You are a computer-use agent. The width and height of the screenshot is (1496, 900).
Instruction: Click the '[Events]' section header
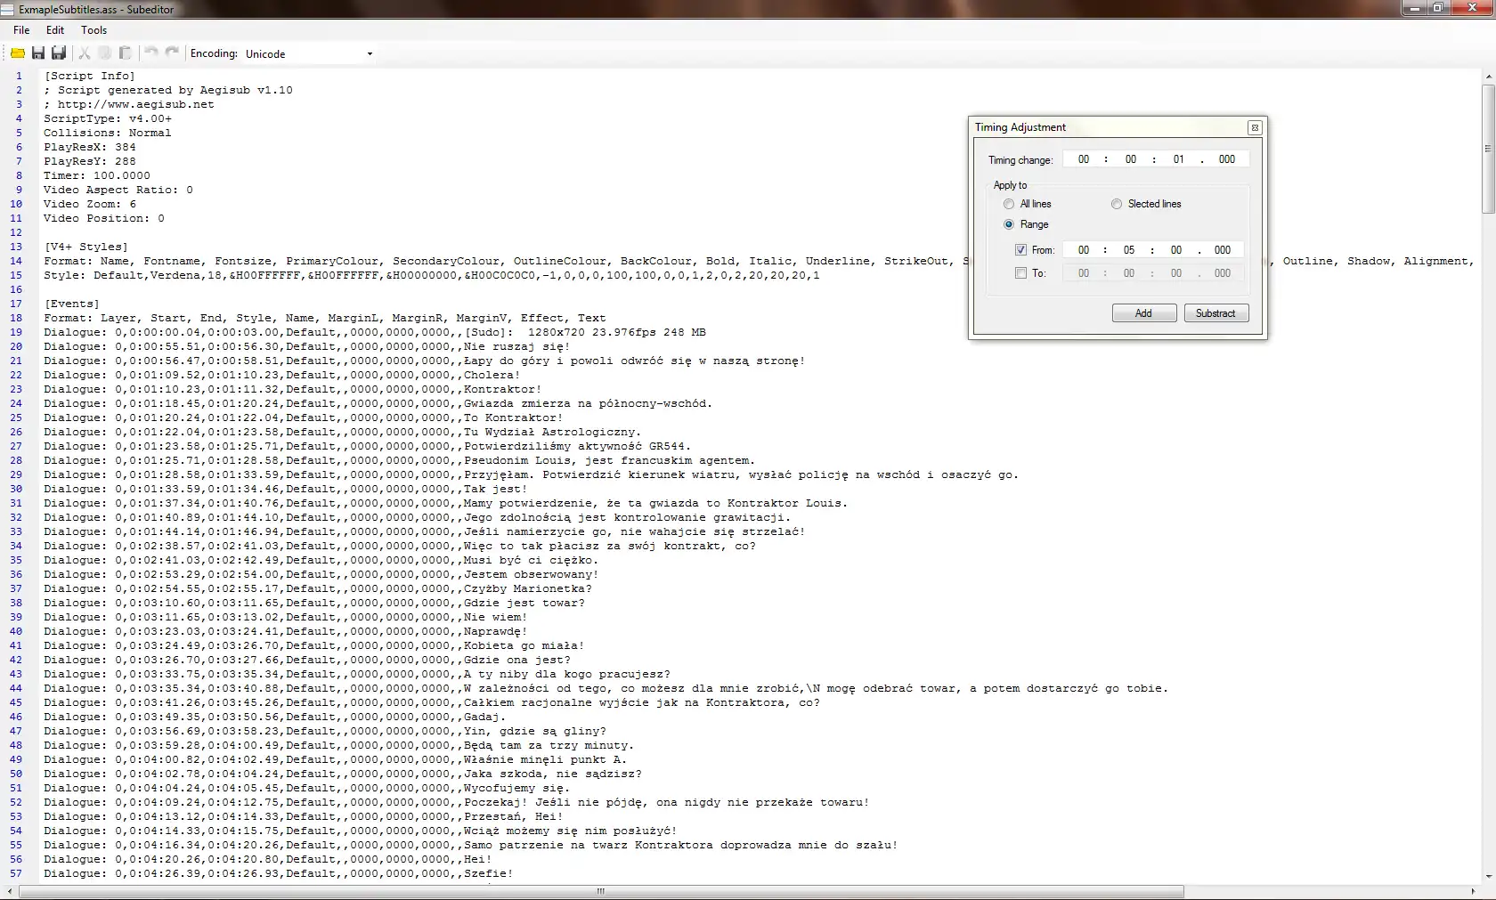[71, 304]
